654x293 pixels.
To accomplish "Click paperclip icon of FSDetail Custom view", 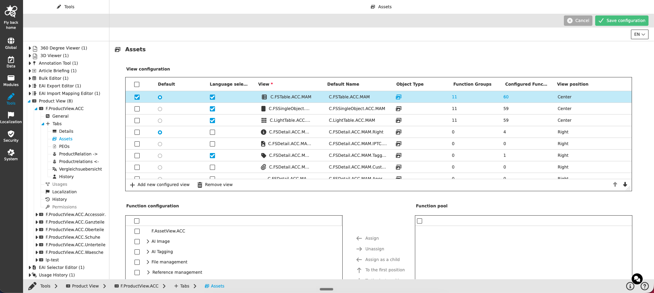I will 264,167.
